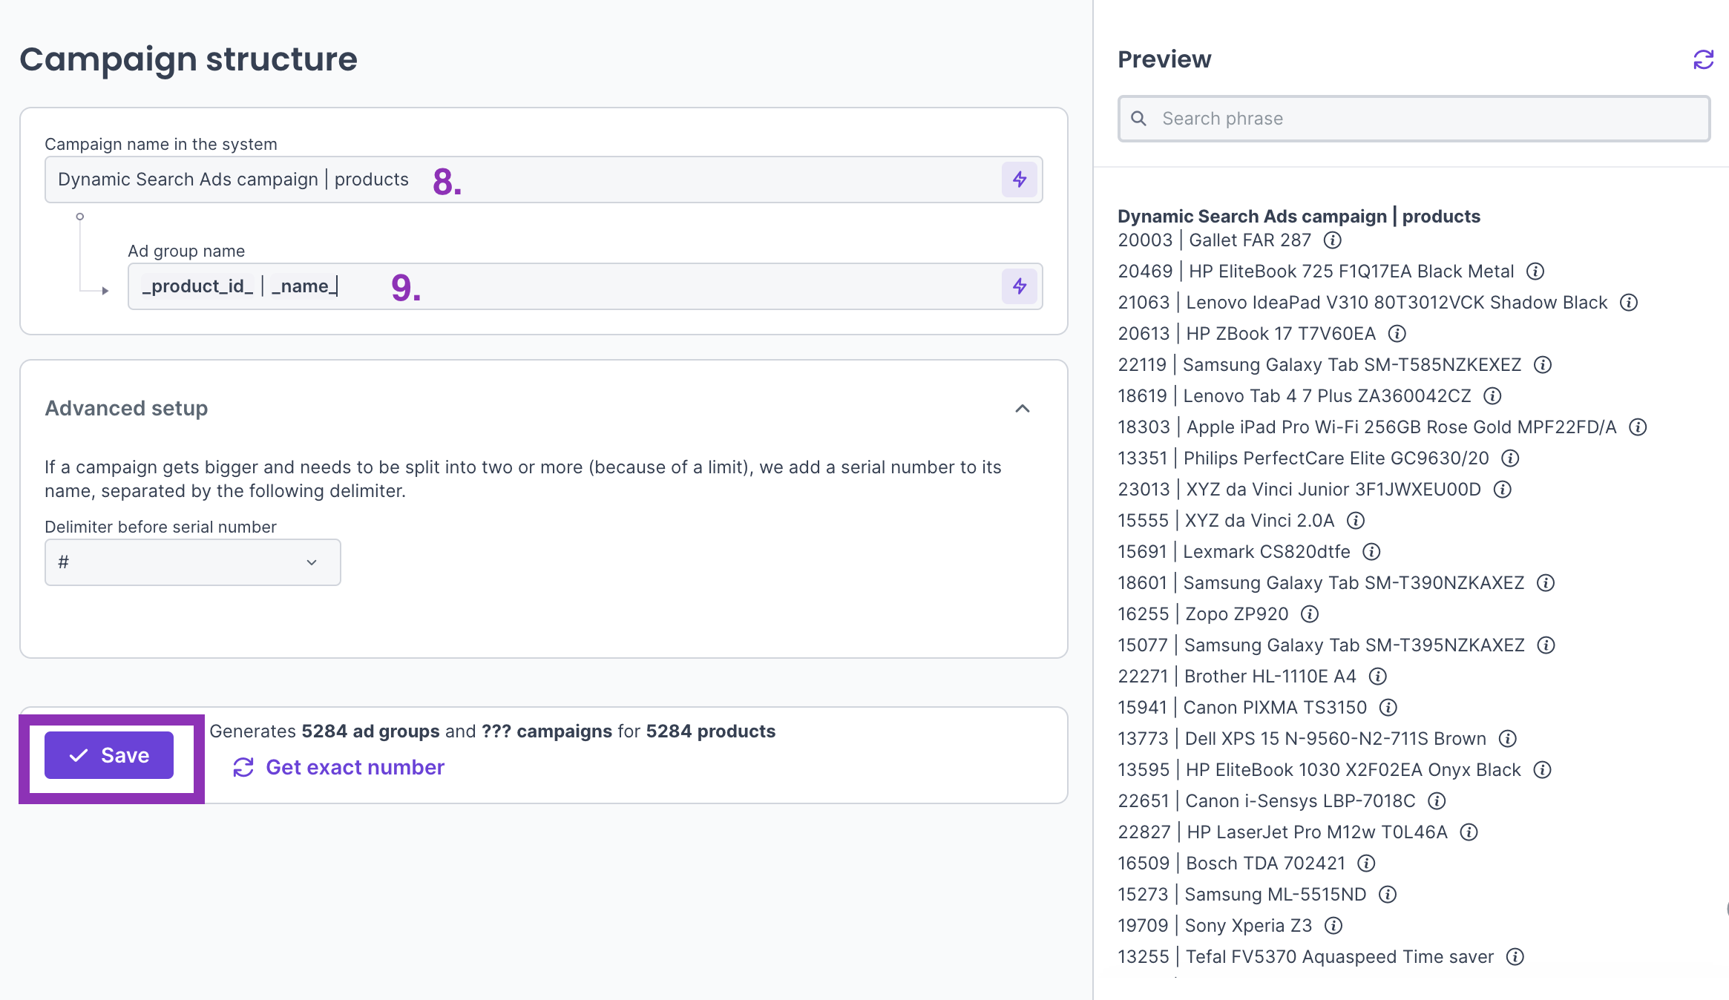Refresh the Preview panel

(1703, 59)
